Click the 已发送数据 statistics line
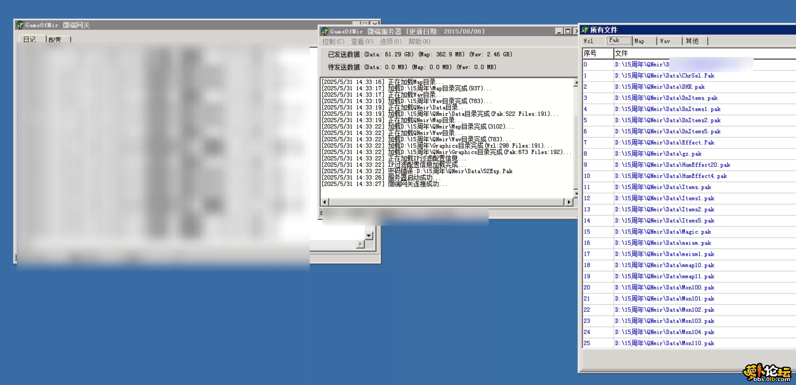Image resolution: width=796 pixels, height=385 pixels. coord(420,54)
